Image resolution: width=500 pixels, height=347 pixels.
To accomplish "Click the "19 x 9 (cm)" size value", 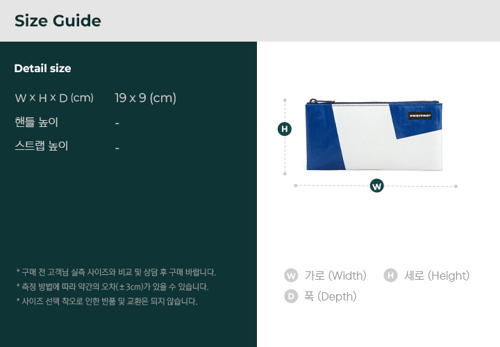I will [x=145, y=98].
